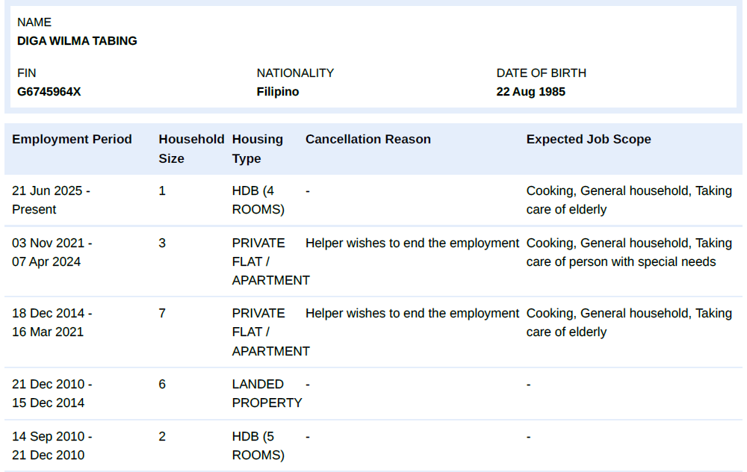The width and height of the screenshot is (747, 472).
Task: Click the HDB (5 ROOMS) housing cell
Action: tap(258, 446)
